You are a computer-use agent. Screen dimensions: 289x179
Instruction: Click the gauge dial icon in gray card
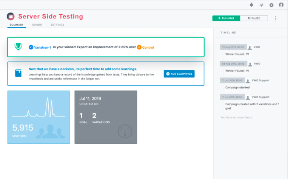(125, 131)
